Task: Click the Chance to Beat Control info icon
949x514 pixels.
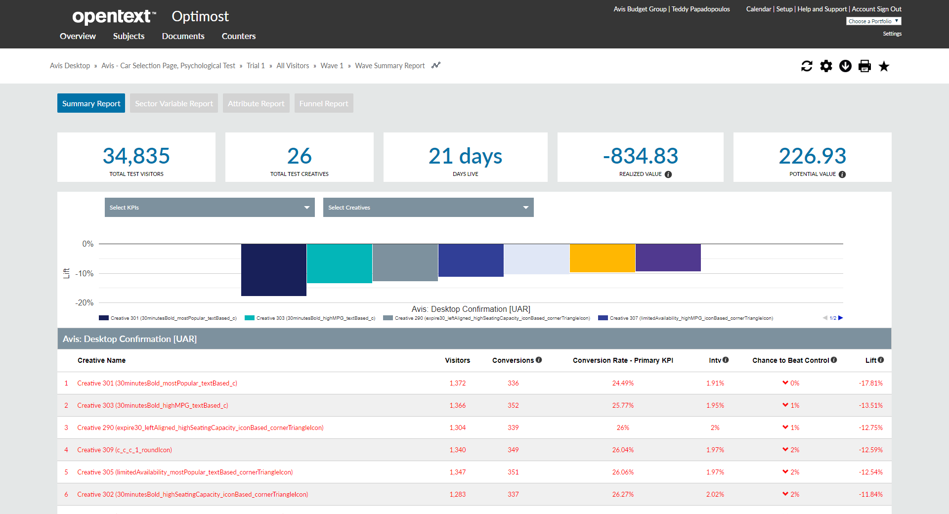Action: coord(834,360)
